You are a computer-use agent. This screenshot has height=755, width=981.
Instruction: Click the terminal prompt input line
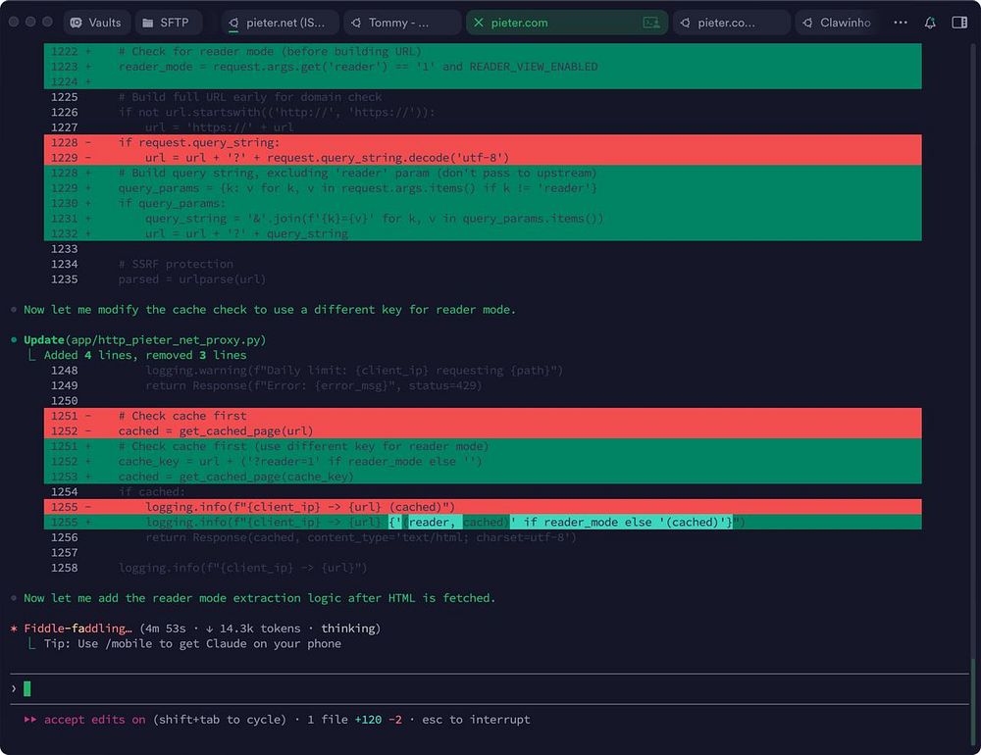click(490, 688)
